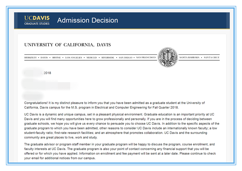Select Merced in the campus list
This screenshot has height=171, width=242.
pos(92,58)
